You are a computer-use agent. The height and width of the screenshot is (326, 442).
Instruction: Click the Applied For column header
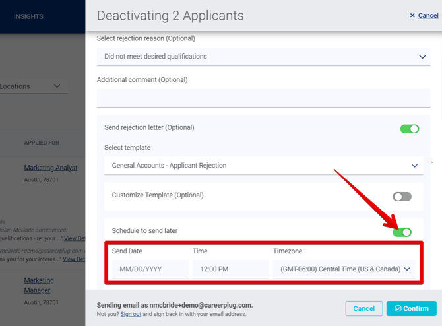[42, 143]
